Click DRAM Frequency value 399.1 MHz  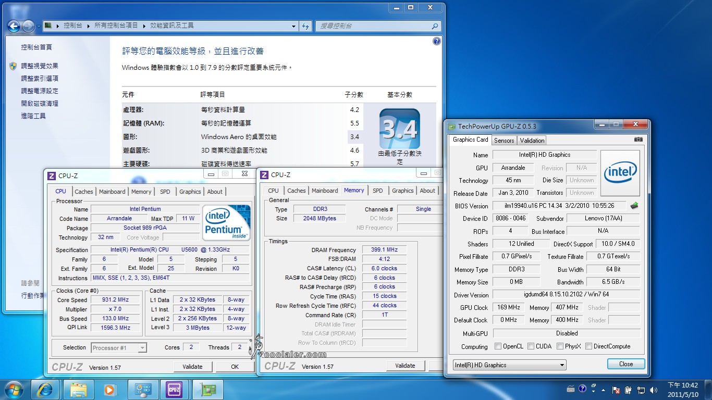click(384, 250)
